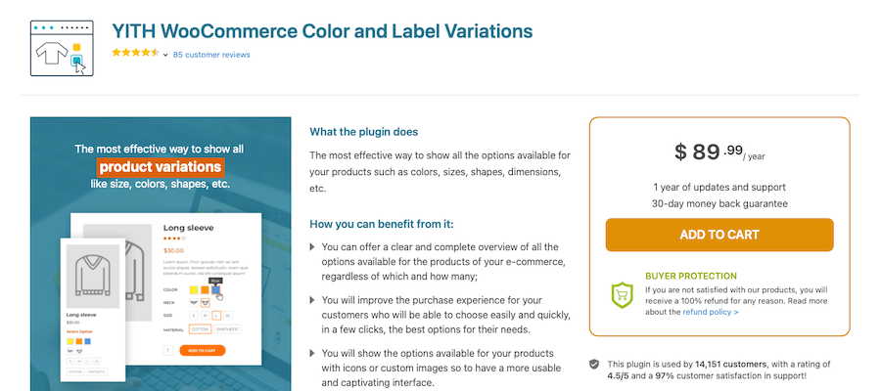Click the BUYER PROTECTION heading
This screenshot has width=881, height=391.
[x=691, y=276]
